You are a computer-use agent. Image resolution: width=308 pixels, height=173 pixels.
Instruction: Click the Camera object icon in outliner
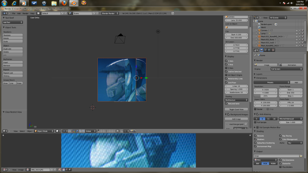[x=259, y=30]
